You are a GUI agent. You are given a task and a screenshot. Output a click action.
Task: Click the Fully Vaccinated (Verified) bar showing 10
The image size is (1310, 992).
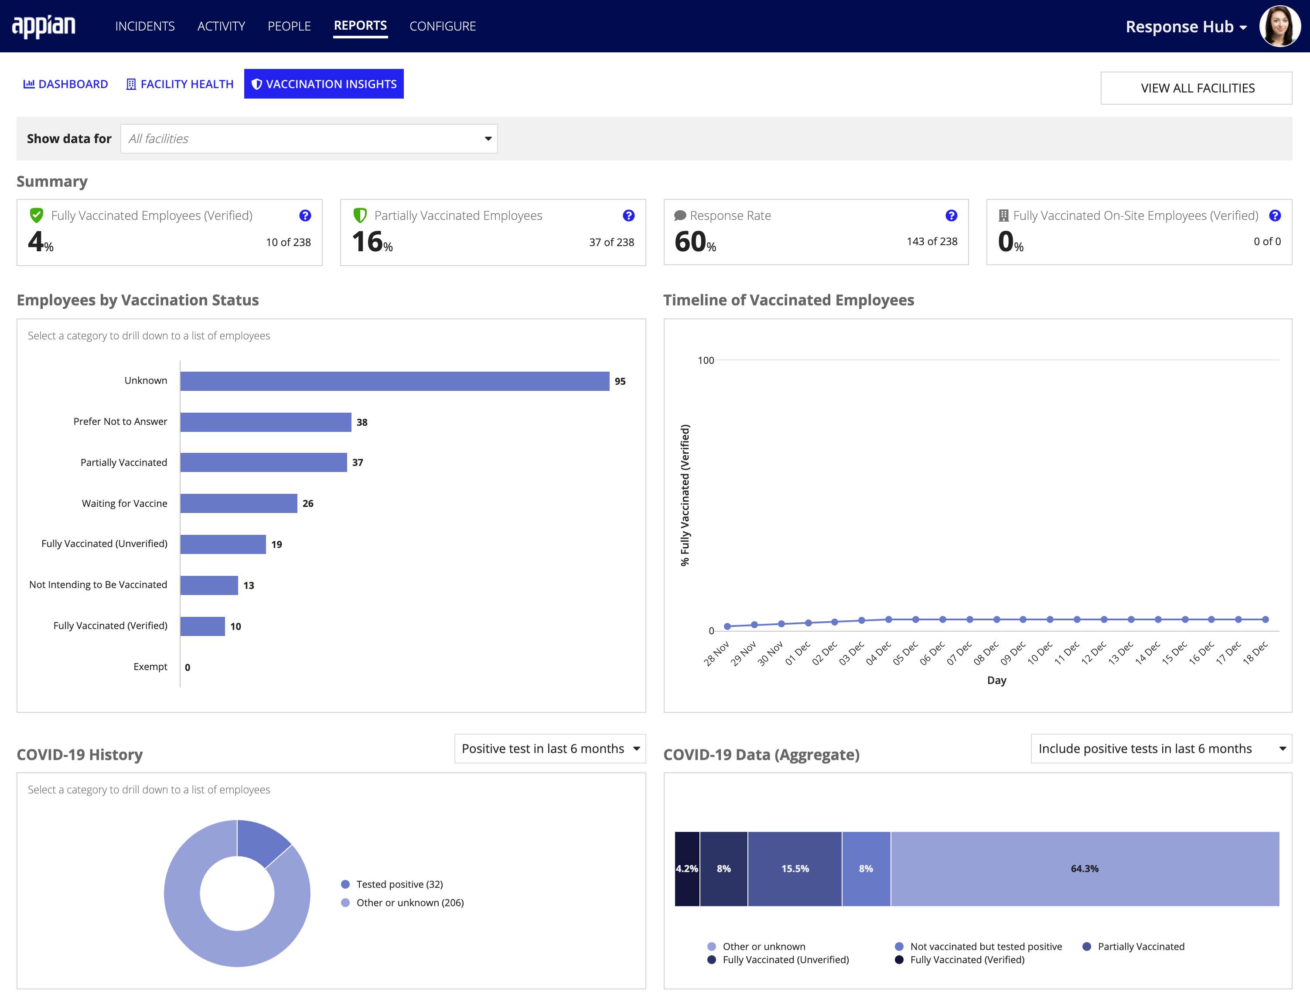point(202,626)
